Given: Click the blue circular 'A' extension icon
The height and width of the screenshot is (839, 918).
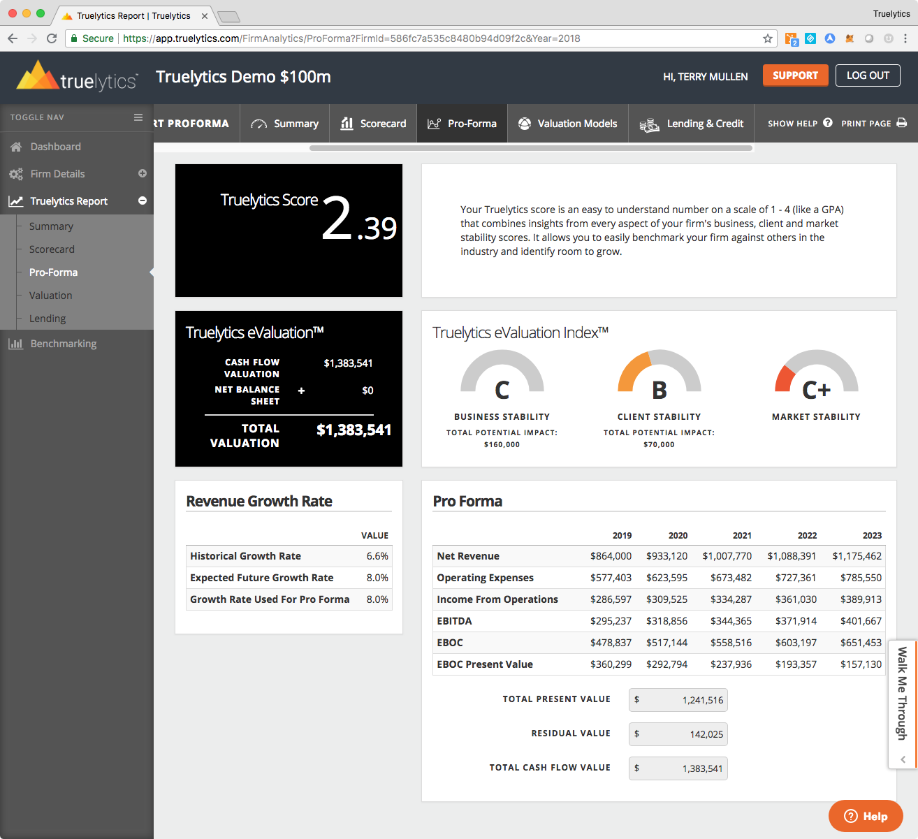Looking at the screenshot, I should pyautogui.click(x=830, y=38).
